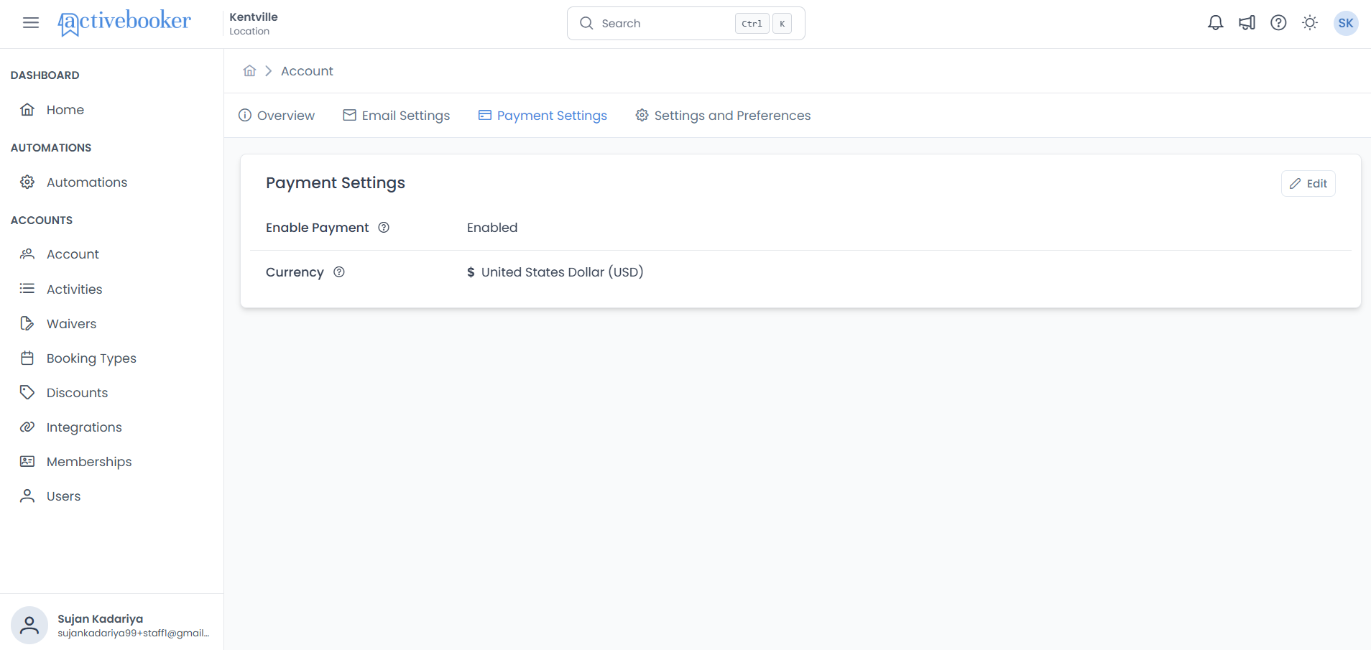The image size is (1371, 650).
Task: Click the K shortcut key badge
Action: tap(782, 23)
